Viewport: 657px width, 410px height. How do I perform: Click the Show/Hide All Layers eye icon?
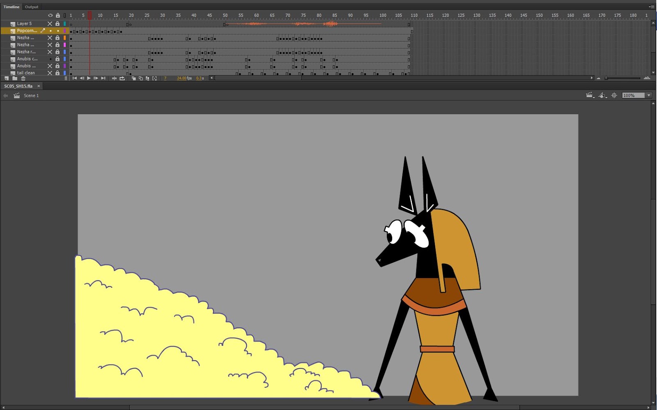[50, 15]
